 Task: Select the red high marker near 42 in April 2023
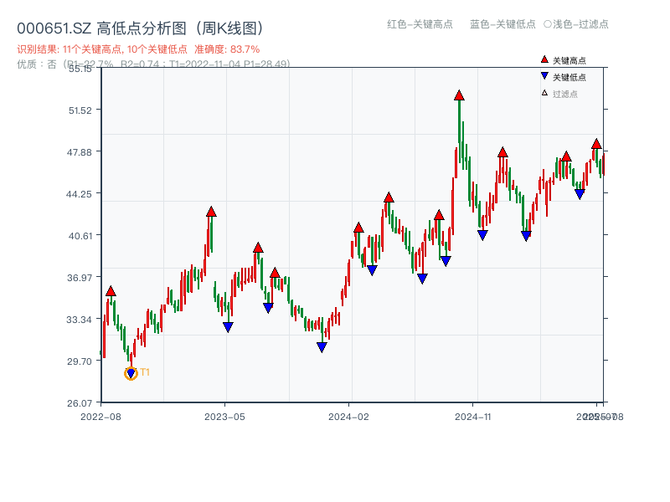point(211,212)
